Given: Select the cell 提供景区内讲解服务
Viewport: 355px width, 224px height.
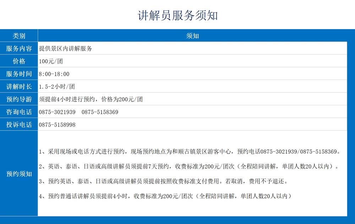Looking at the screenshot, I should pos(192,48).
